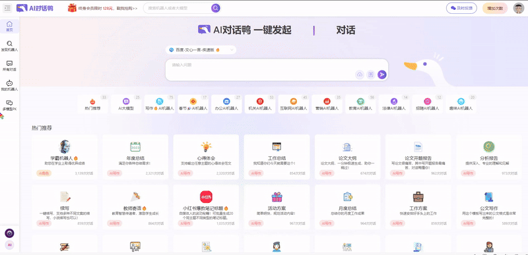Click the 增加次数 button
528x255 pixels.
click(494, 8)
